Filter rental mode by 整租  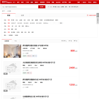(12, 29)
